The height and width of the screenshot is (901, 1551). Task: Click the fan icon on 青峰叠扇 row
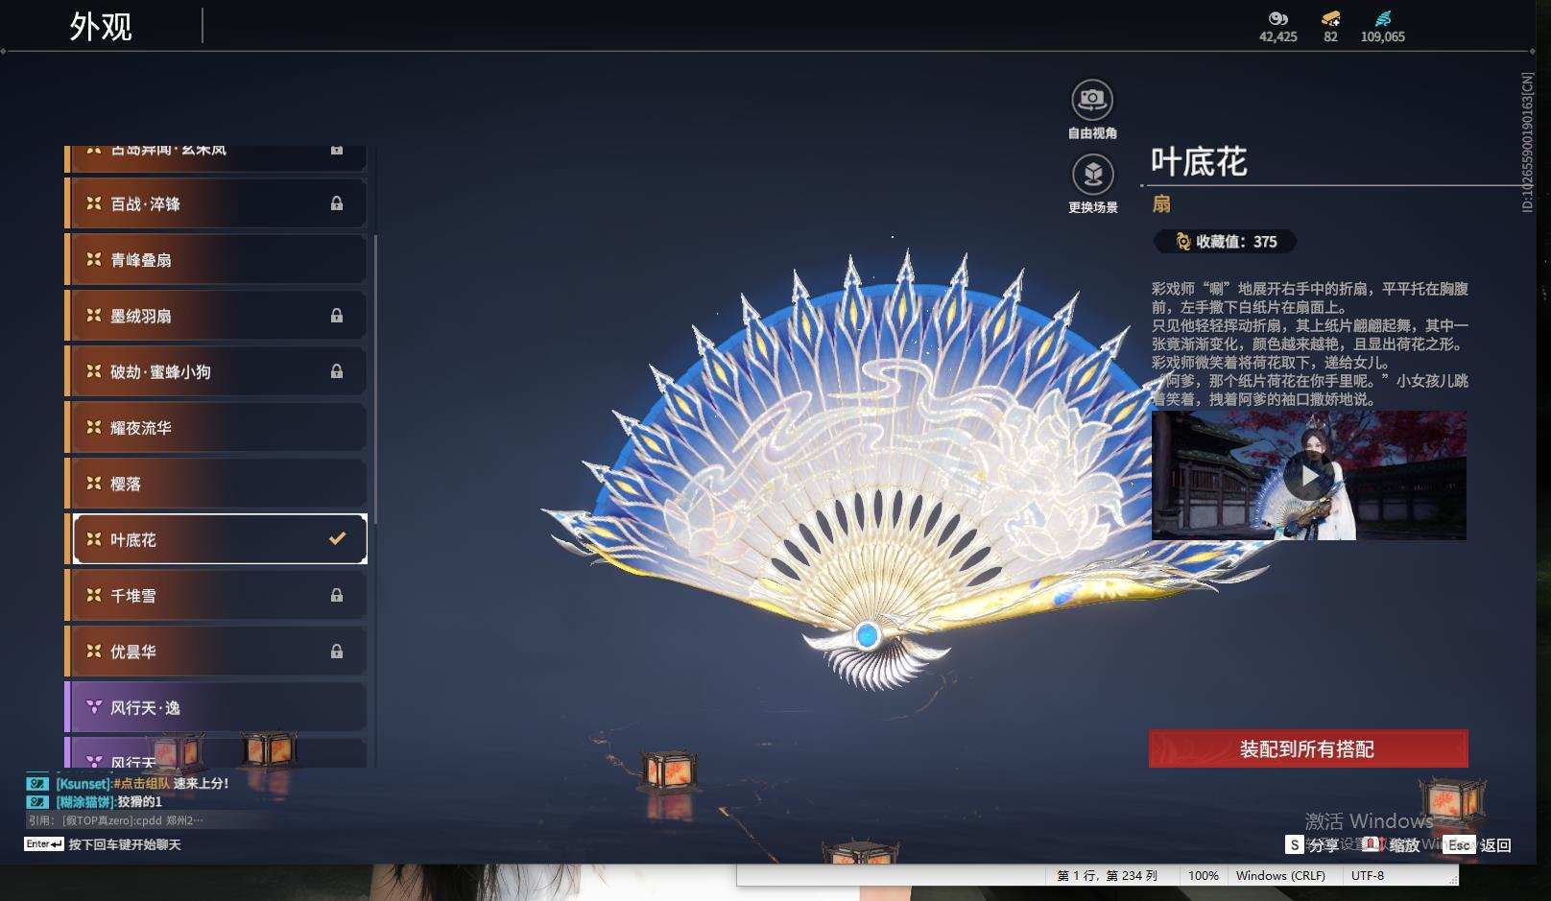(93, 259)
